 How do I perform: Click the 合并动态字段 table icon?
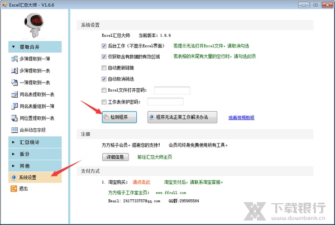click(15, 130)
